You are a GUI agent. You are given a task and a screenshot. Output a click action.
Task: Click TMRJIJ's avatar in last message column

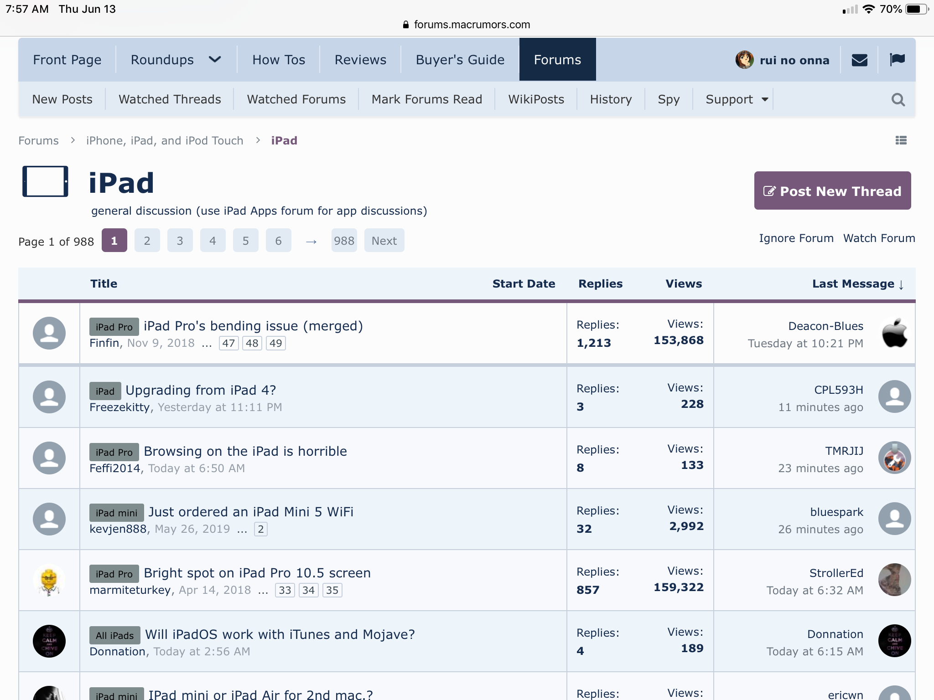coord(894,458)
